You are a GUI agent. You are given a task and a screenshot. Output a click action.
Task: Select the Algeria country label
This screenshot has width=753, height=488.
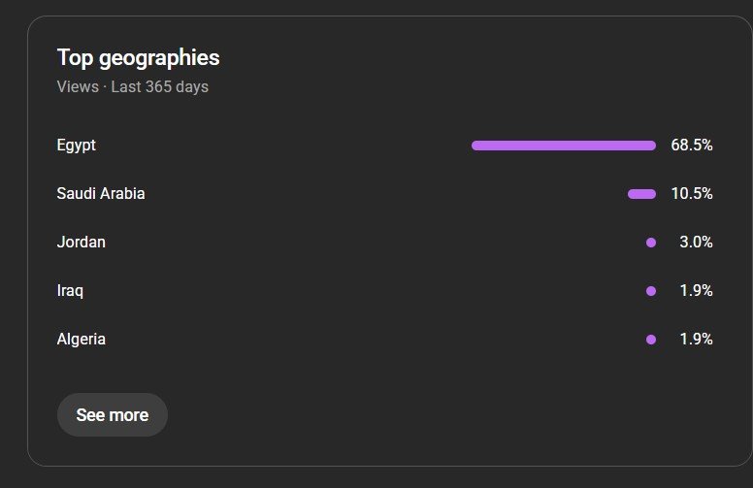[82, 340]
